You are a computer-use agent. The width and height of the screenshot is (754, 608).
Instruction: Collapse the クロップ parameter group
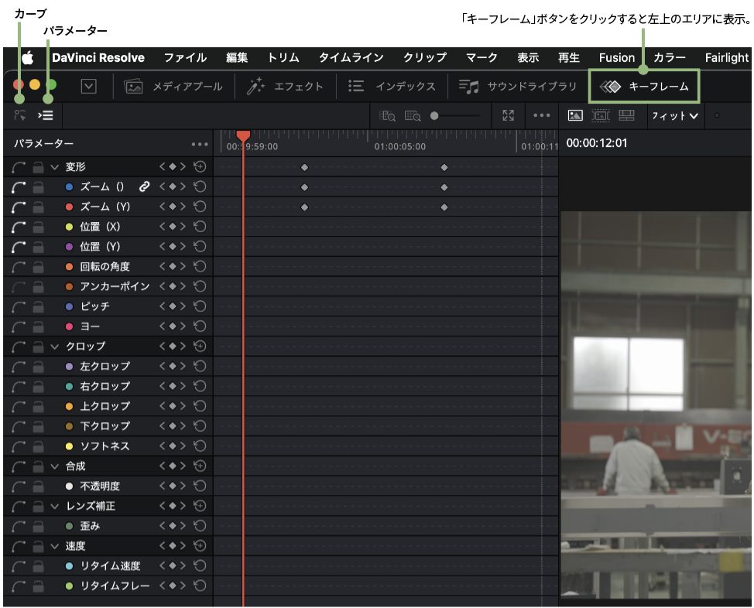point(54,346)
